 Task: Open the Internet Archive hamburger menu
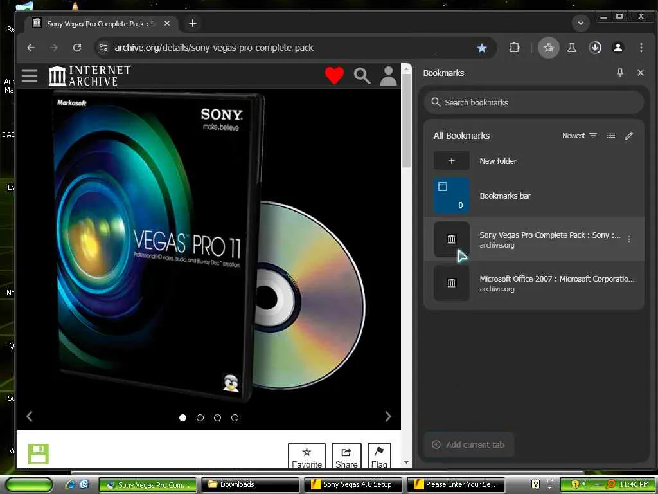point(30,76)
